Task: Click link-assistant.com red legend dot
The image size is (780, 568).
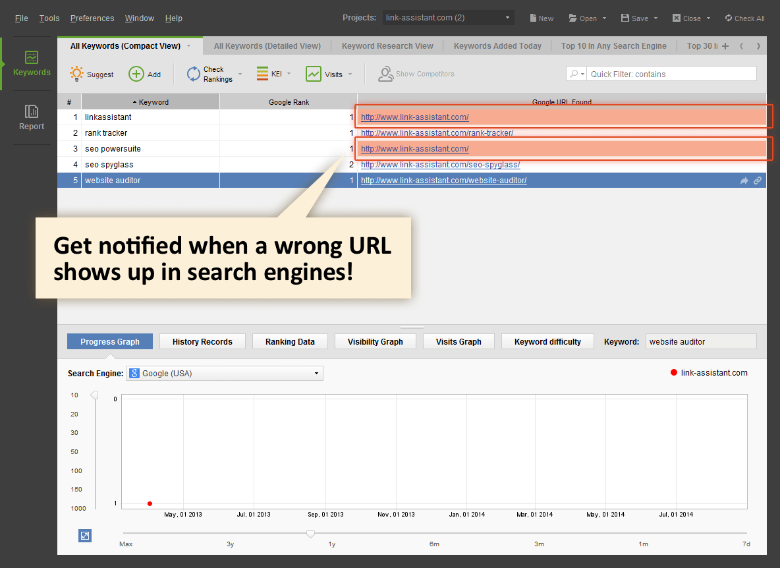Action: pyautogui.click(x=673, y=372)
